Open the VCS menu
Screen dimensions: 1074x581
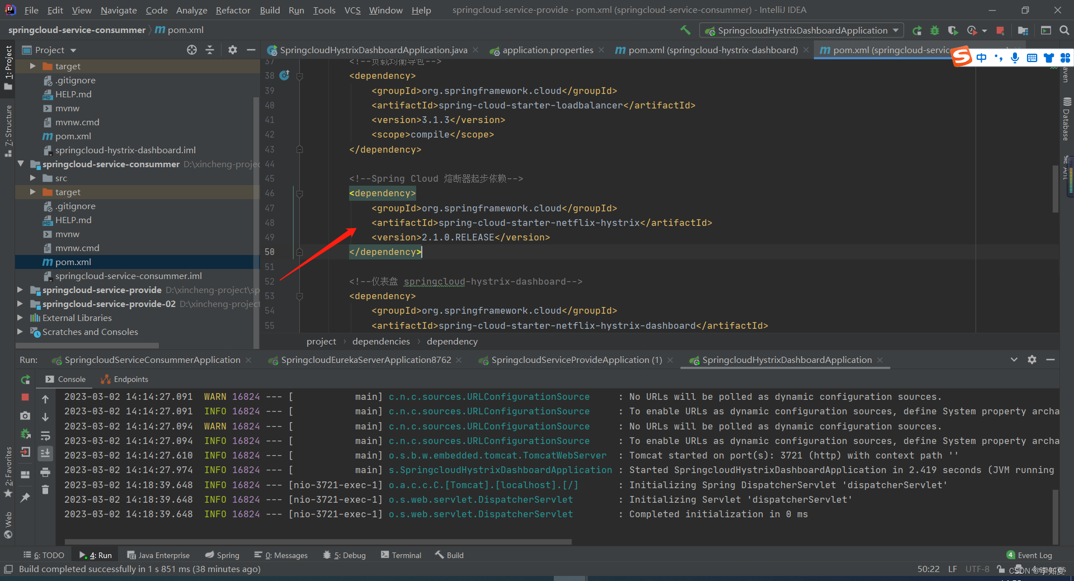(x=352, y=10)
